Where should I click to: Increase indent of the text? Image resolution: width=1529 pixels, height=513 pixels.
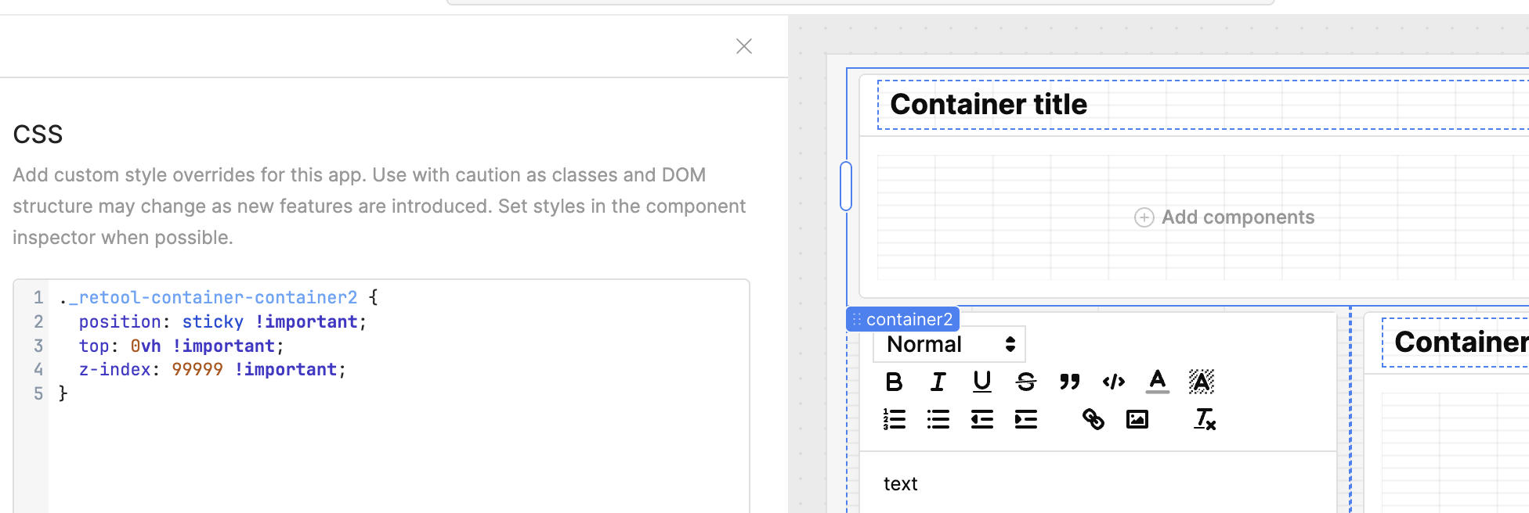[1025, 420]
